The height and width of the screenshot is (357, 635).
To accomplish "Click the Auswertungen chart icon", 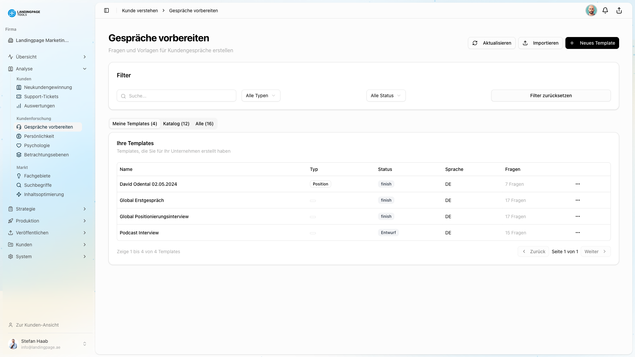I will pyautogui.click(x=19, y=106).
